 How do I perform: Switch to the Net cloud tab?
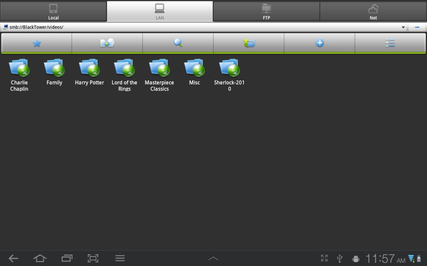(373, 11)
